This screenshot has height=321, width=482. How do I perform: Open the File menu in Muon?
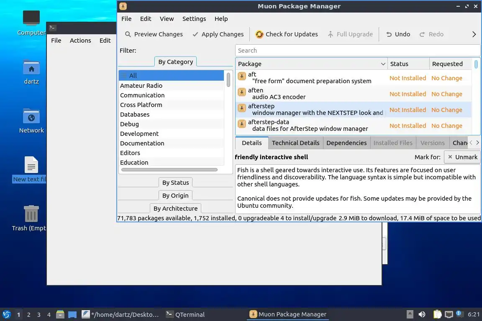pyautogui.click(x=126, y=19)
